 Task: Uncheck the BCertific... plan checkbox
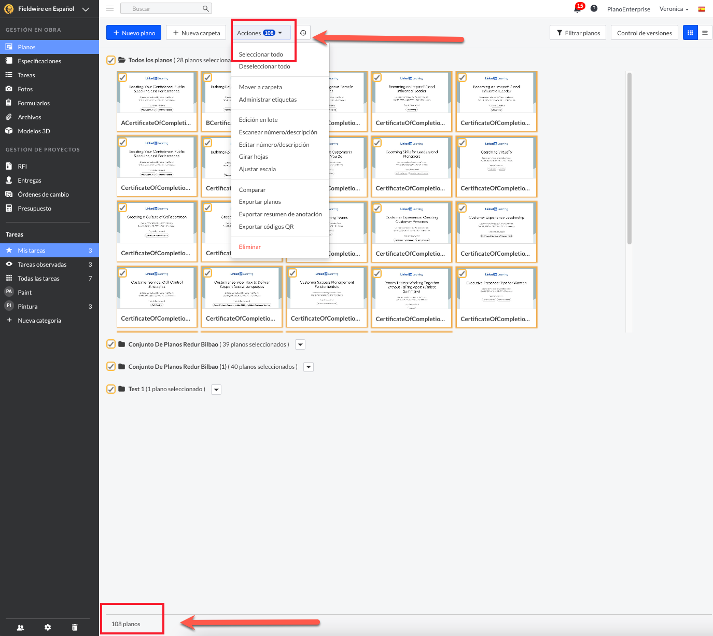coord(207,77)
